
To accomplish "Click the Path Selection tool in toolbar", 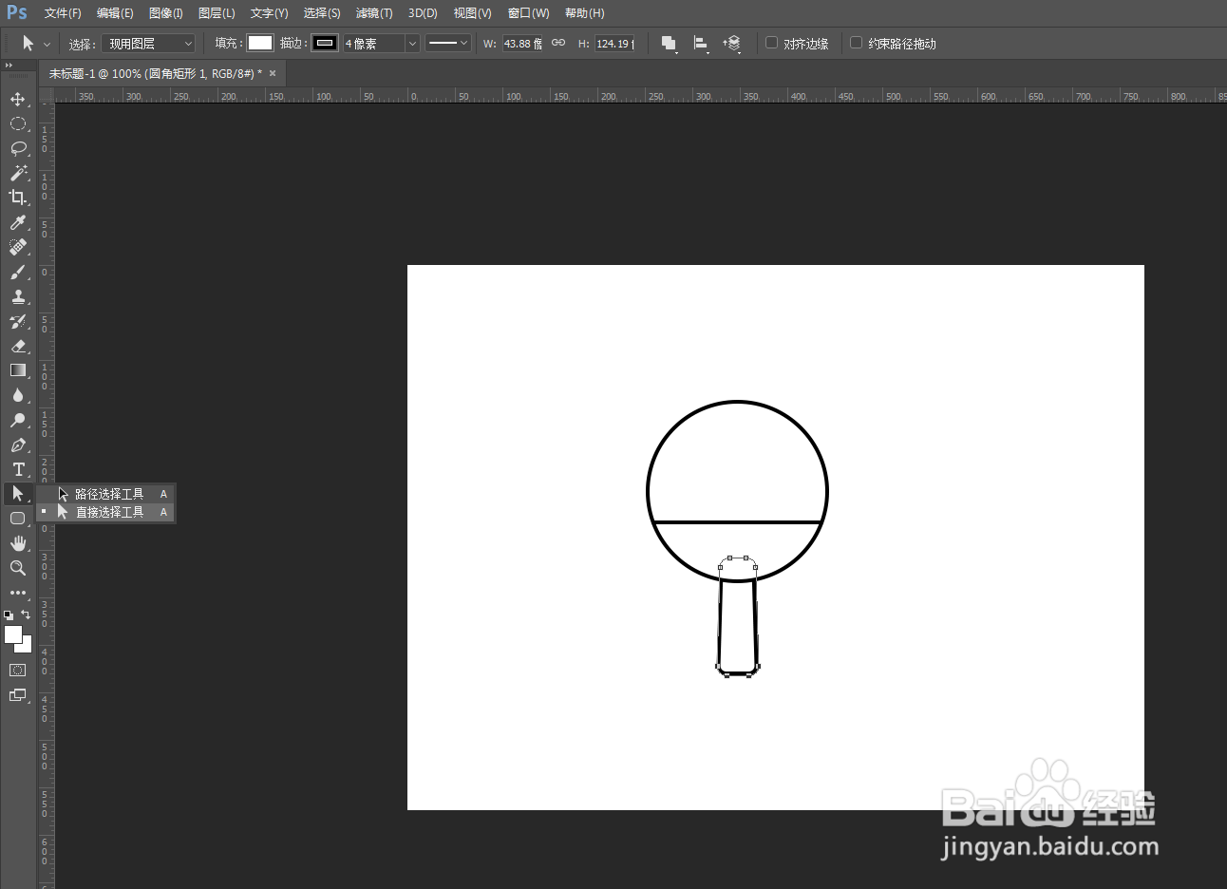I will pos(17,494).
